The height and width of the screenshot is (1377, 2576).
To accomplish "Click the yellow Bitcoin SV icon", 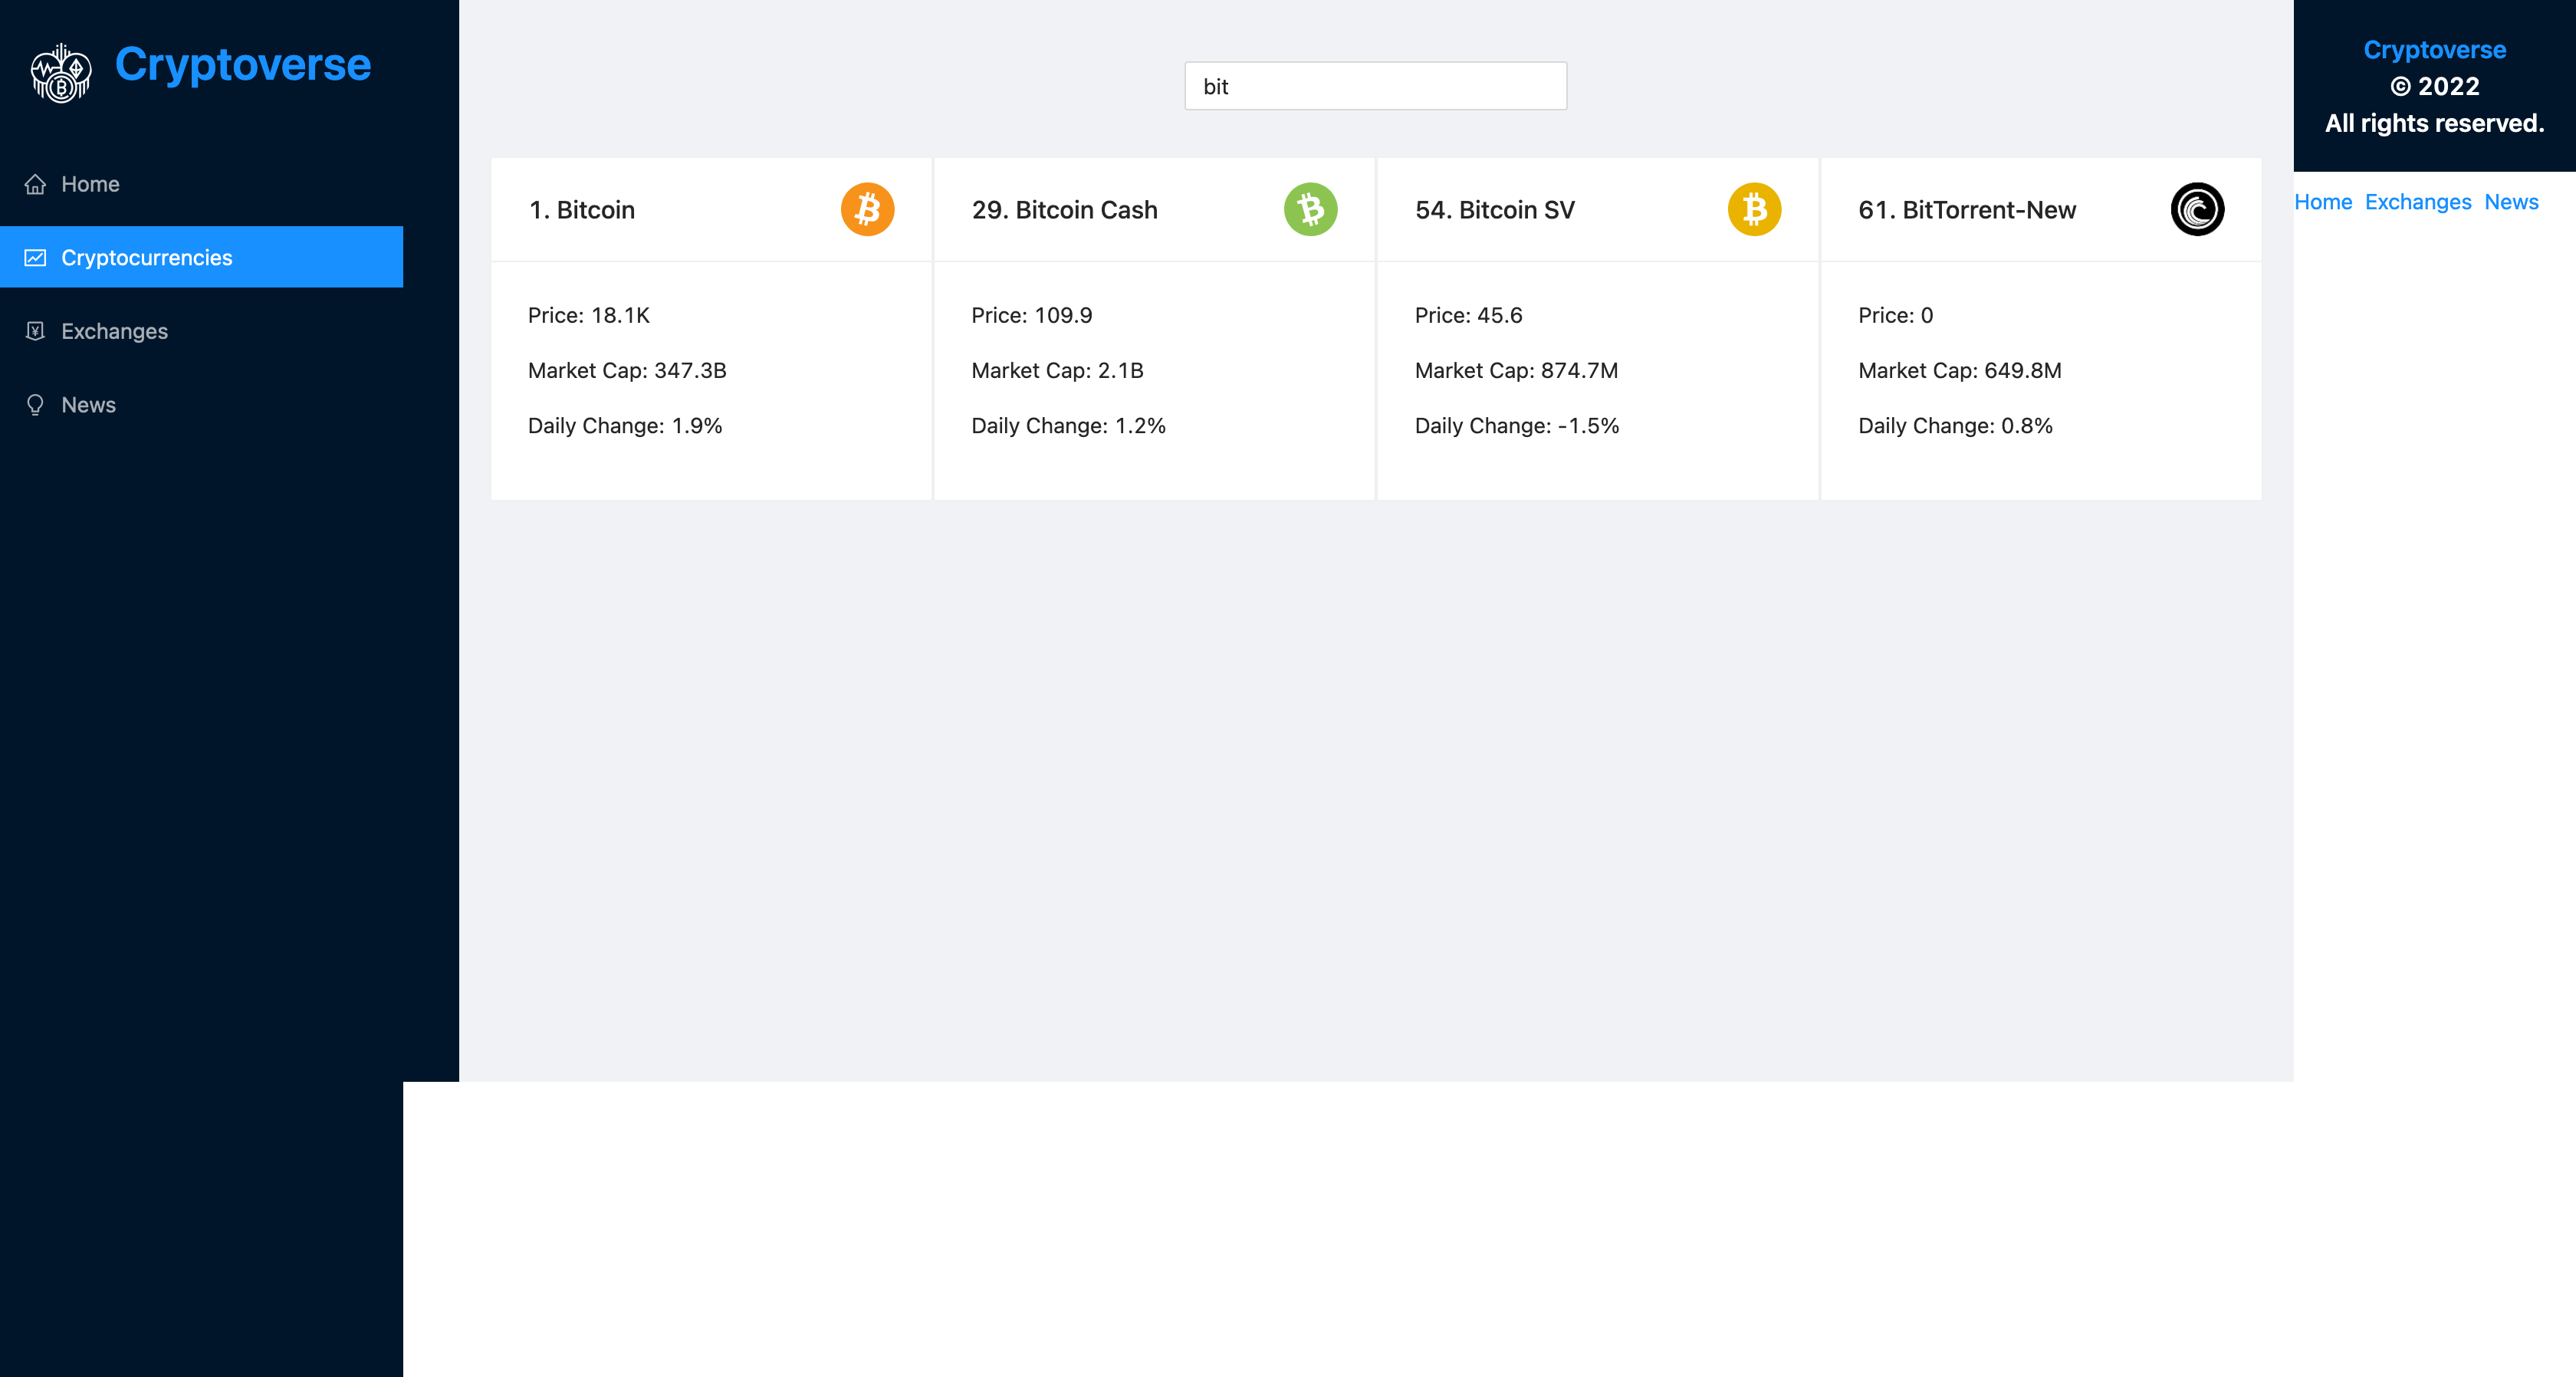I will pyautogui.click(x=1754, y=209).
